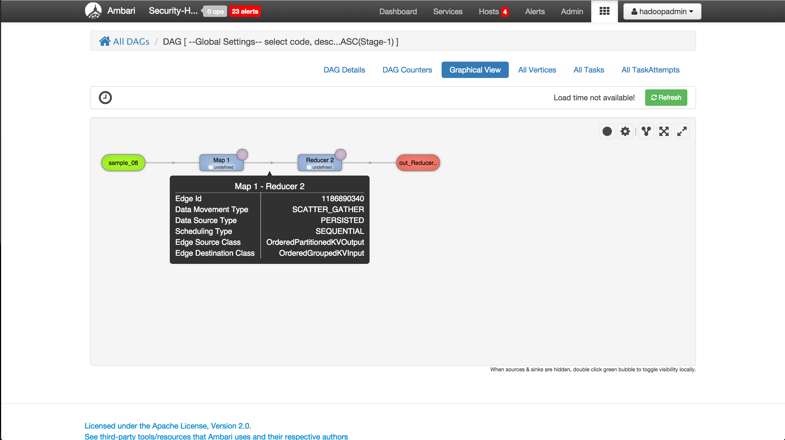Select the Reducer 2 vertex node
This screenshot has width=785, height=440.
(319, 163)
